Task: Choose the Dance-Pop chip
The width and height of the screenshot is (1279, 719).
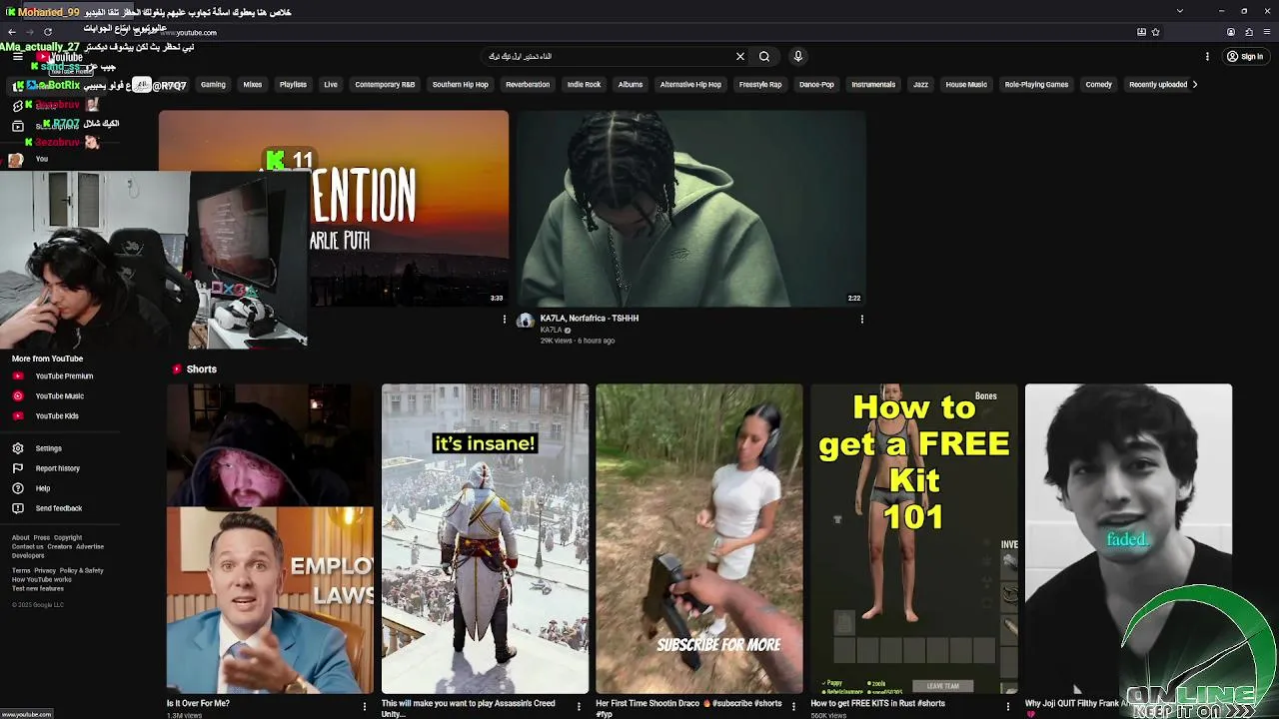Action: point(816,85)
